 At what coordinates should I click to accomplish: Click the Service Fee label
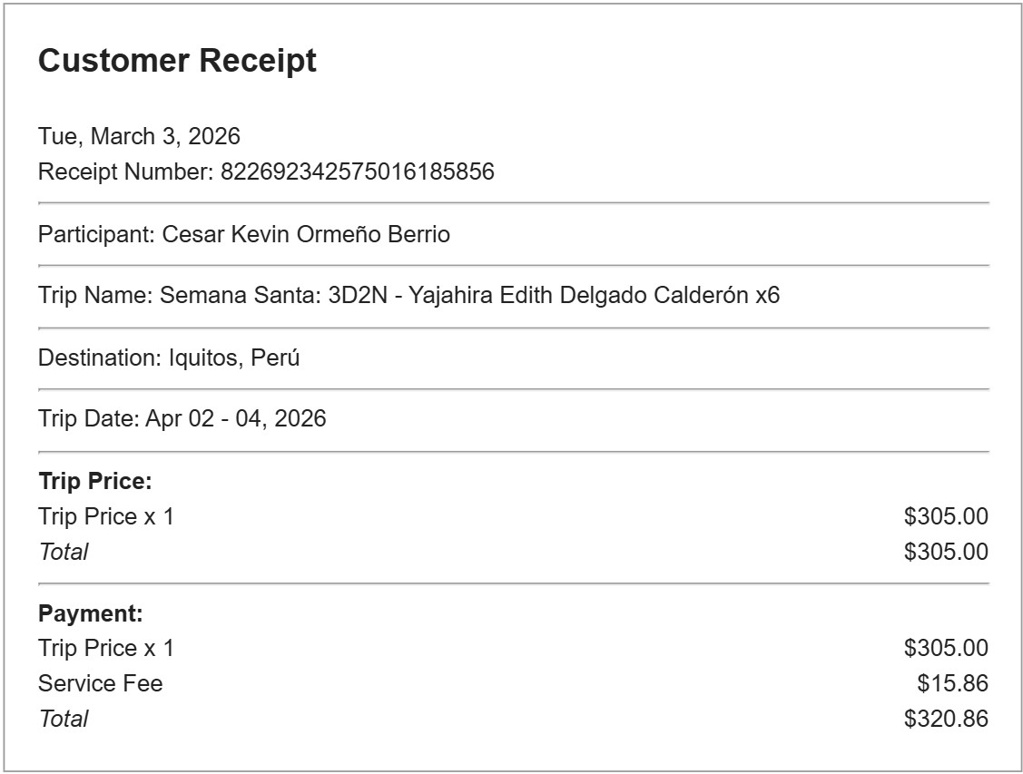coord(100,683)
